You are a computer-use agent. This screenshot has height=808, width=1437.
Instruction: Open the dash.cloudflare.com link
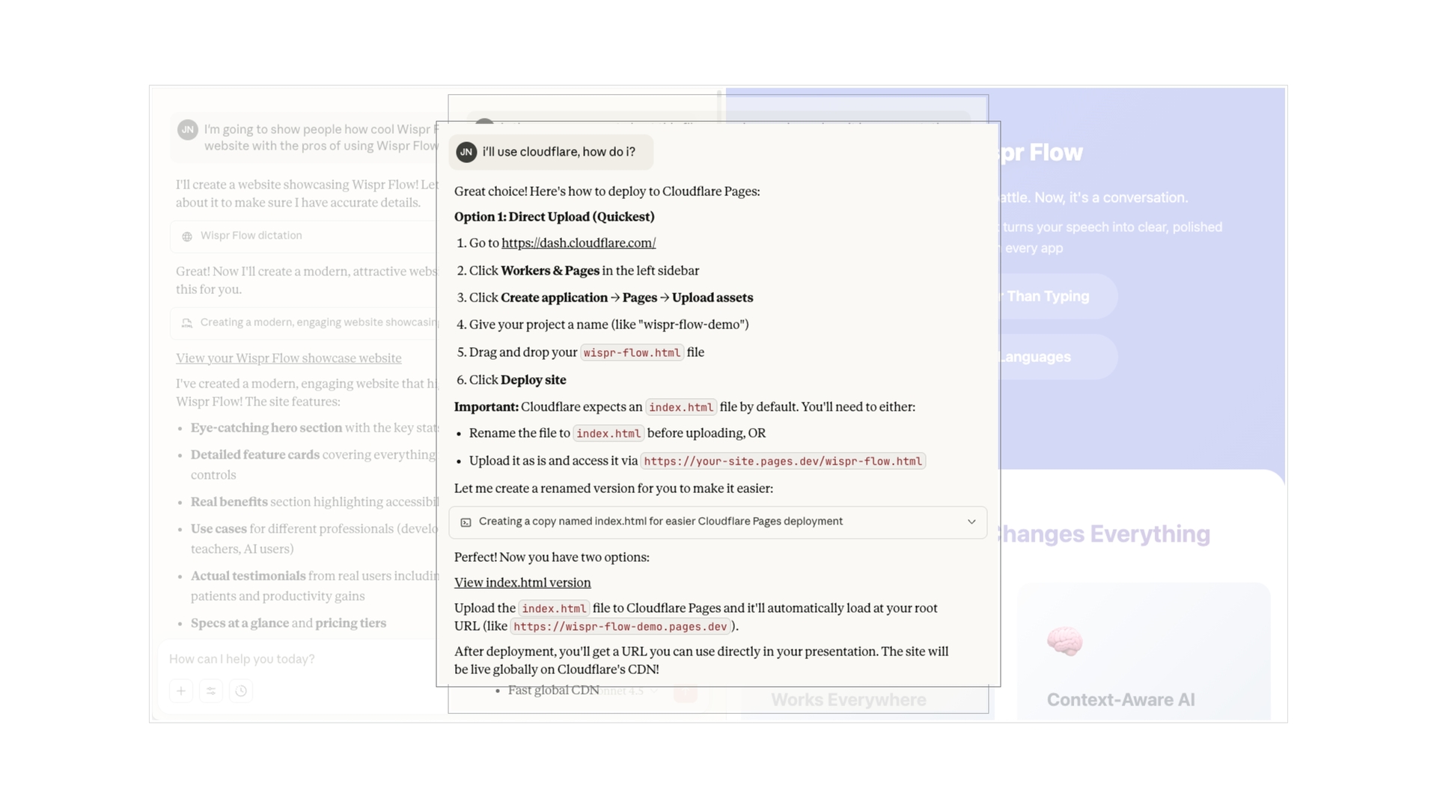coord(579,243)
